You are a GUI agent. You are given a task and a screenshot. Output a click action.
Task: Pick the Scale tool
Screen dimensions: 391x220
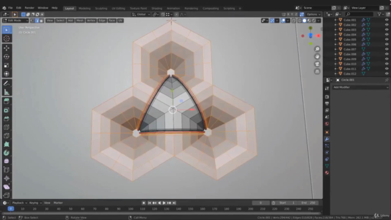coord(7,65)
